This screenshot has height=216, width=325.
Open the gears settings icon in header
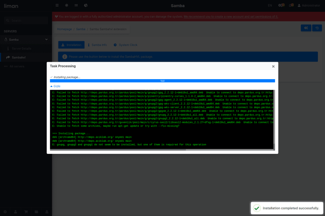pos(281,6)
